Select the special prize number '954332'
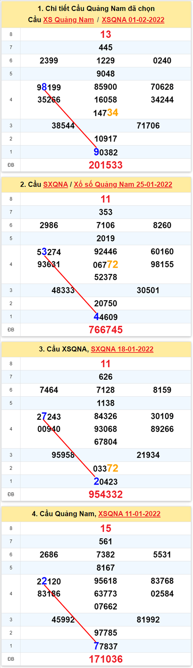This screenshot has width=193, height=668. pos(106,494)
